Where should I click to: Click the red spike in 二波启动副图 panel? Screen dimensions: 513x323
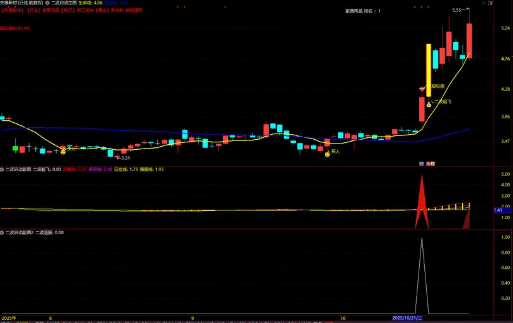[x=422, y=202]
